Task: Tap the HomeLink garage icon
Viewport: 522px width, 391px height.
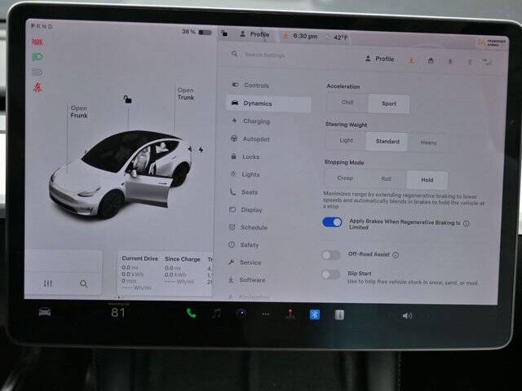Action: pos(431,60)
